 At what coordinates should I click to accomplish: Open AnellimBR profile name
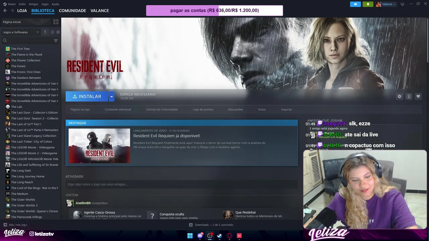(x=83, y=203)
